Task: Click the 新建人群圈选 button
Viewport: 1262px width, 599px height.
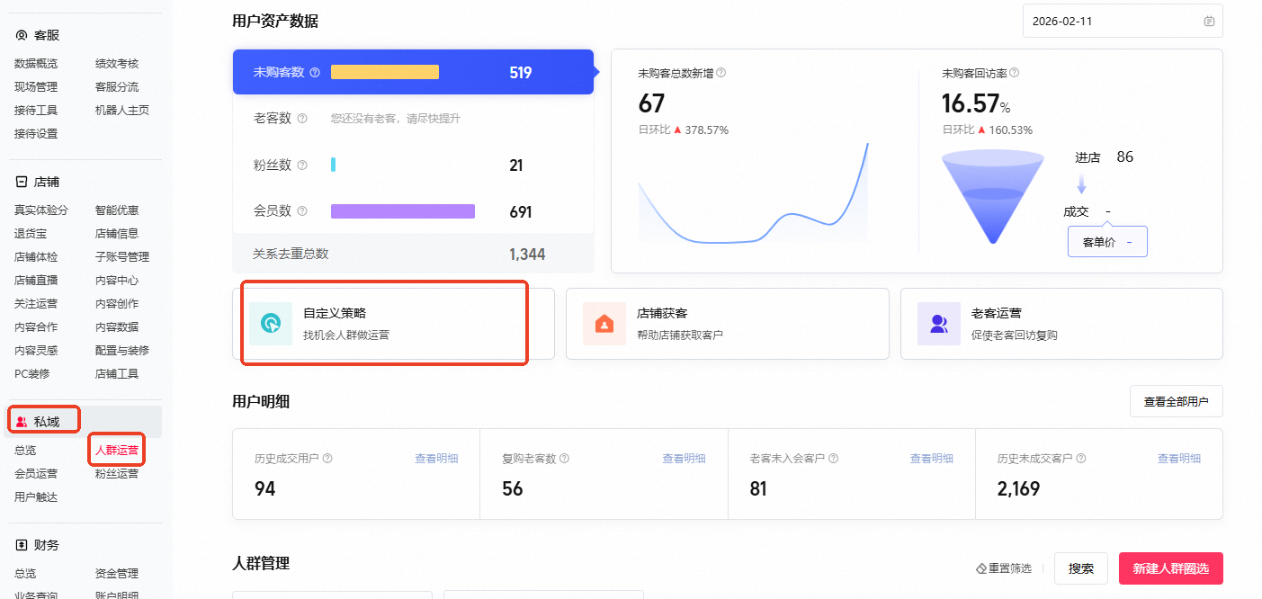Action: [1170, 568]
